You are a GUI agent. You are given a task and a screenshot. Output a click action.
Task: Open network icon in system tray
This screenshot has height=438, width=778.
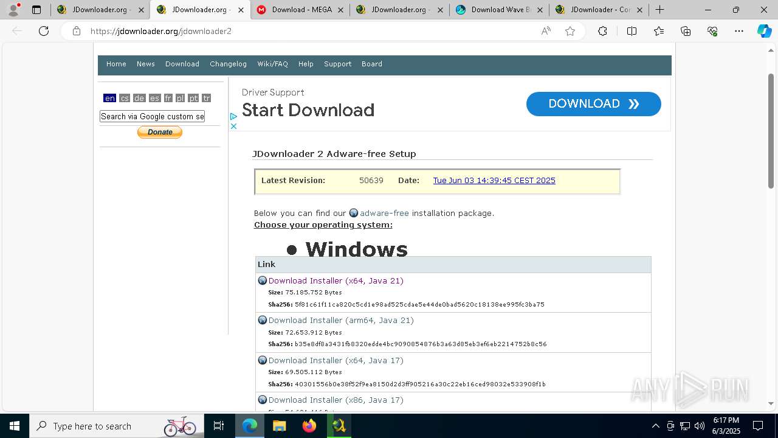tap(685, 426)
